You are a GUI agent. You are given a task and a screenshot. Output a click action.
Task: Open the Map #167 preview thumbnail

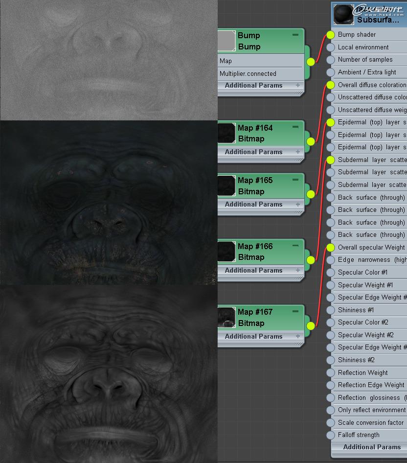click(x=226, y=318)
